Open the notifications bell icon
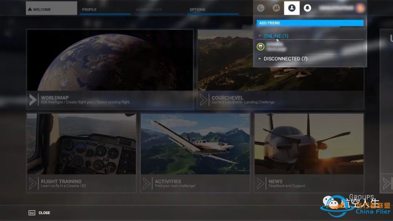Viewport: 393px width, 221px height. click(307, 8)
